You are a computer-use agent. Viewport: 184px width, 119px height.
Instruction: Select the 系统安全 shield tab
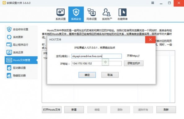[76, 14]
